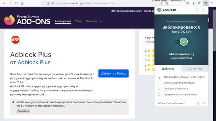Screen dimensions: 216x121
Task: Click the 5-star rating row
Action: (x=150, y=51)
